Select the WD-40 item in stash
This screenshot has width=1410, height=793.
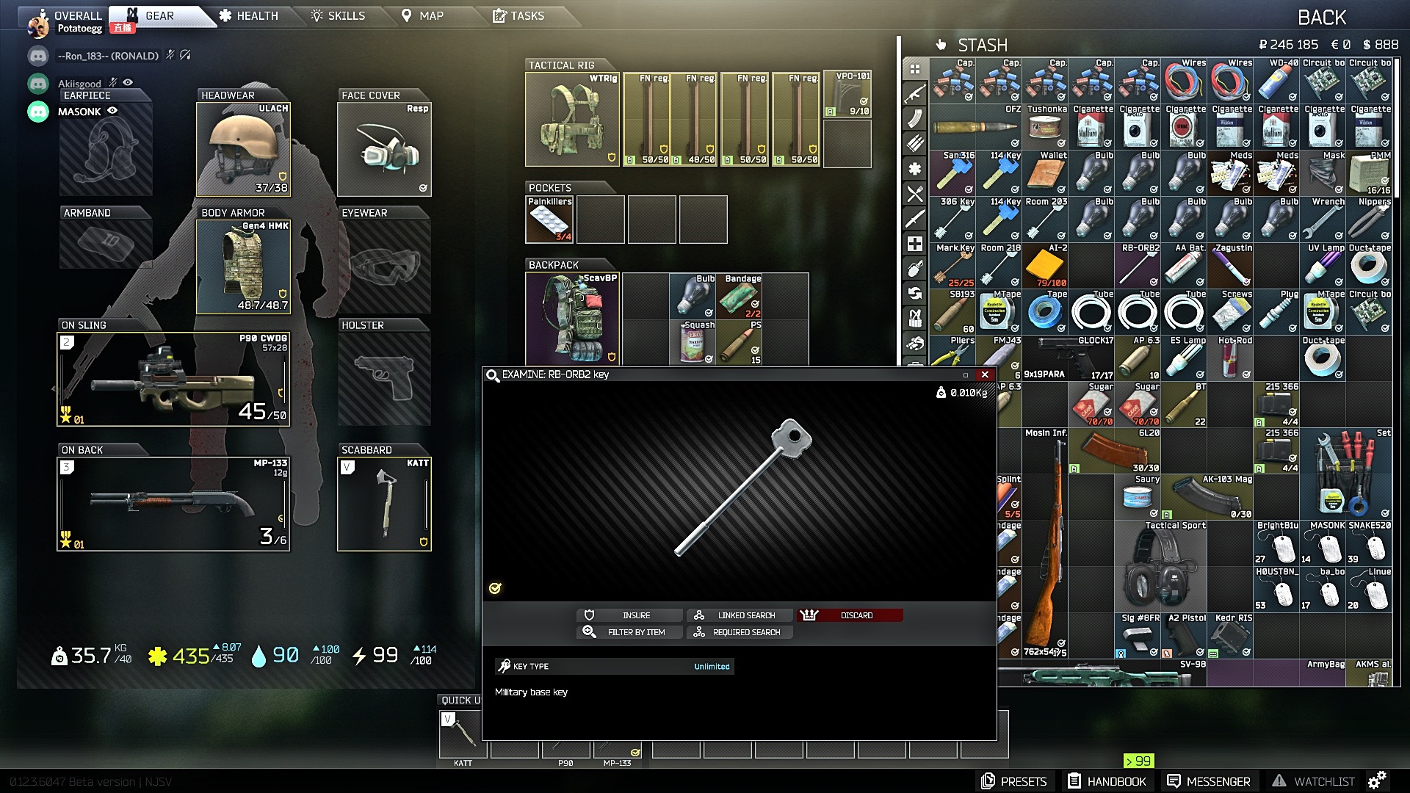click(x=1276, y=80)
